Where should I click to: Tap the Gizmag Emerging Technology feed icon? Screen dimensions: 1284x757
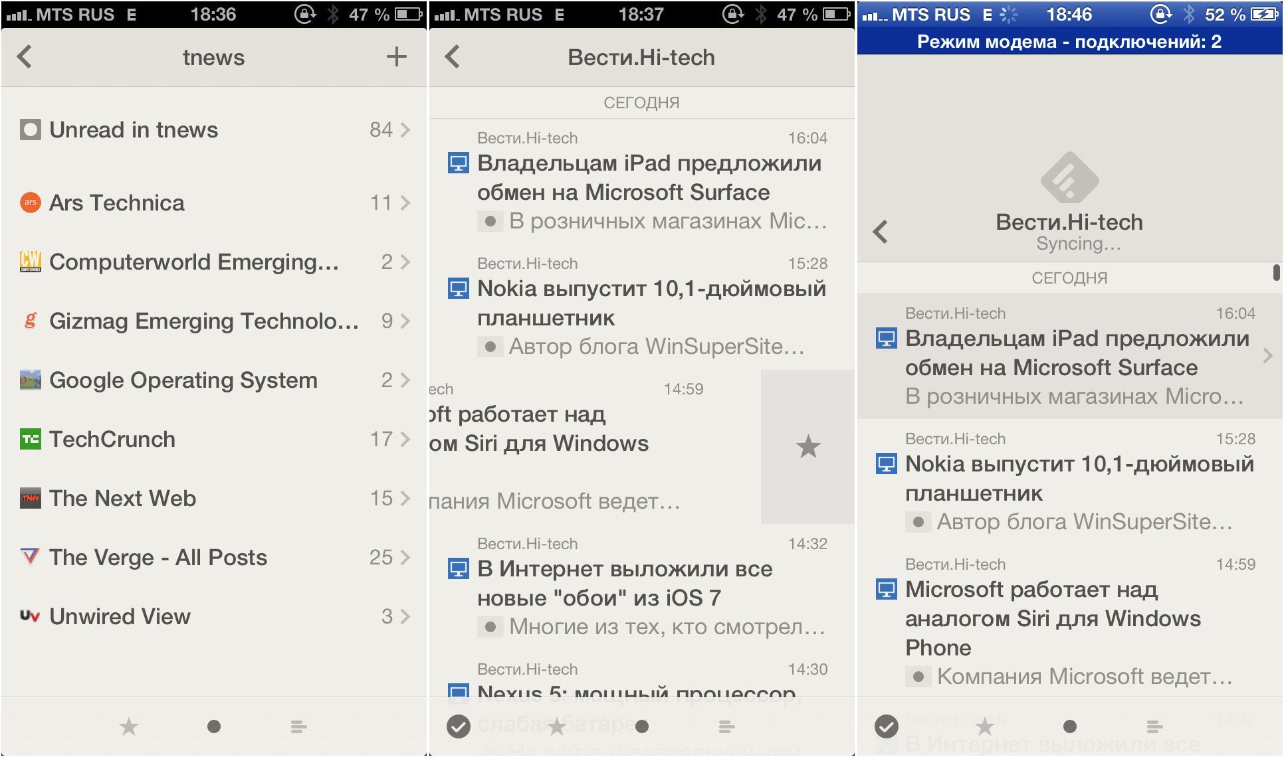pyautogui.click(x=29, y=321)
